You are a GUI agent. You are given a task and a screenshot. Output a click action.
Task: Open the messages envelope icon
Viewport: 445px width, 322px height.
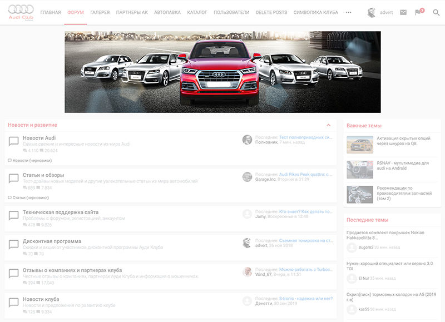(x=403, y=12)
